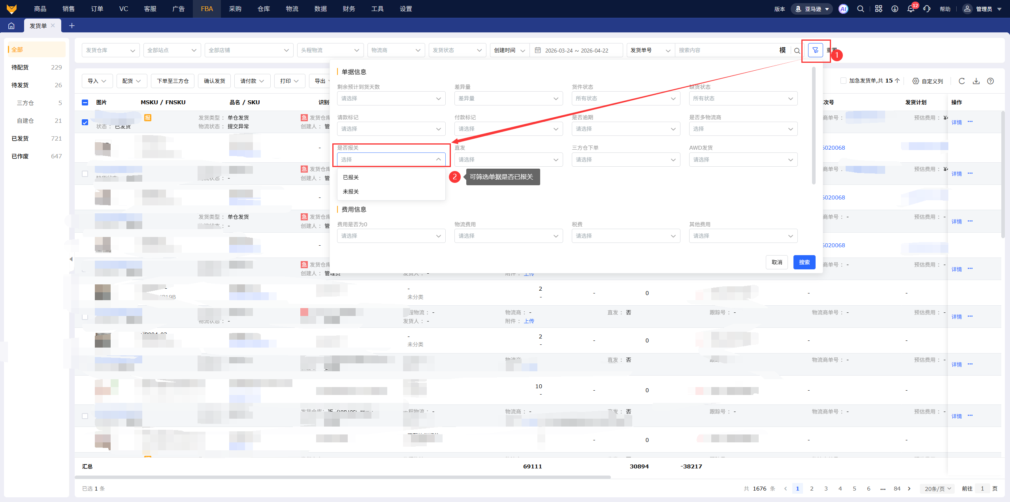Click the 取消 button

776,262
